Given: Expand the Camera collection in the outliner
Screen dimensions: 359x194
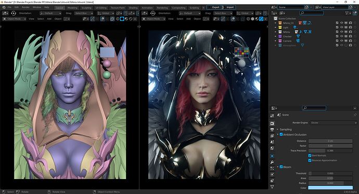Looking at the screenshot, I should point(275,41).
